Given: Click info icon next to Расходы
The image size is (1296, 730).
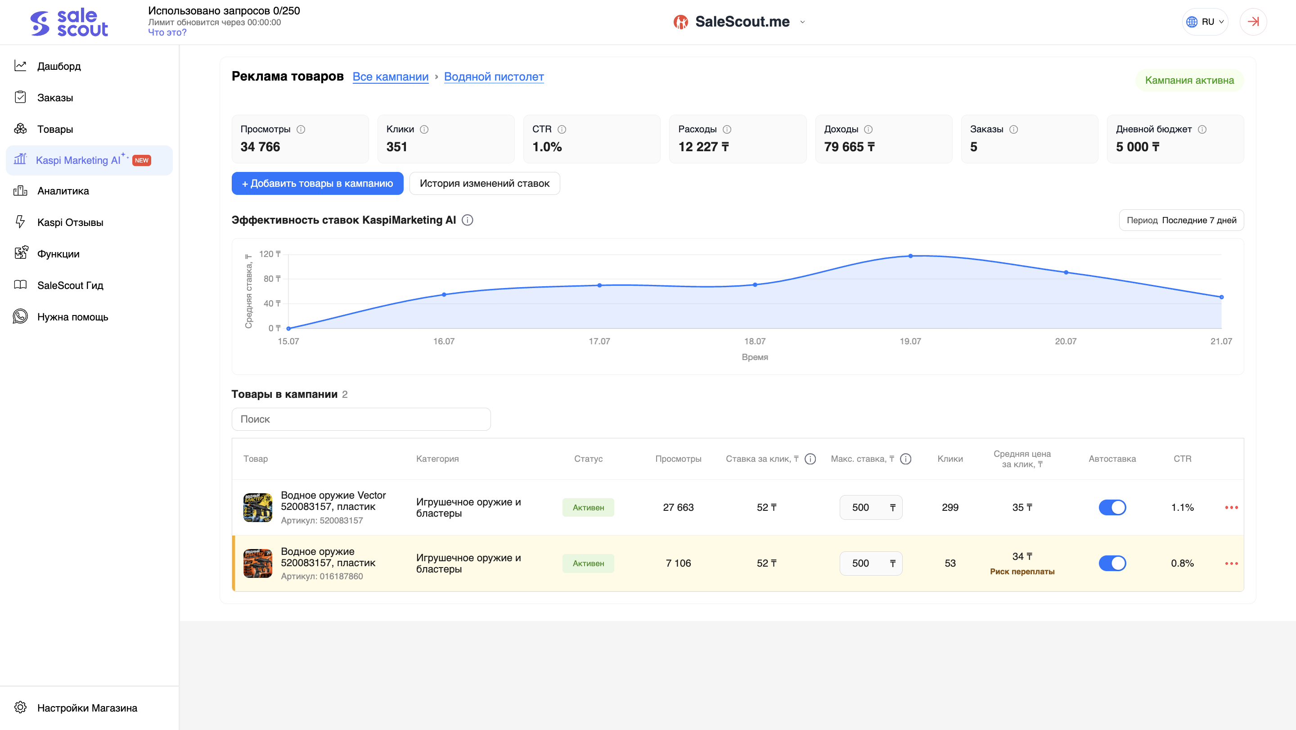Looking at the screenshot, I should [727, 129].
